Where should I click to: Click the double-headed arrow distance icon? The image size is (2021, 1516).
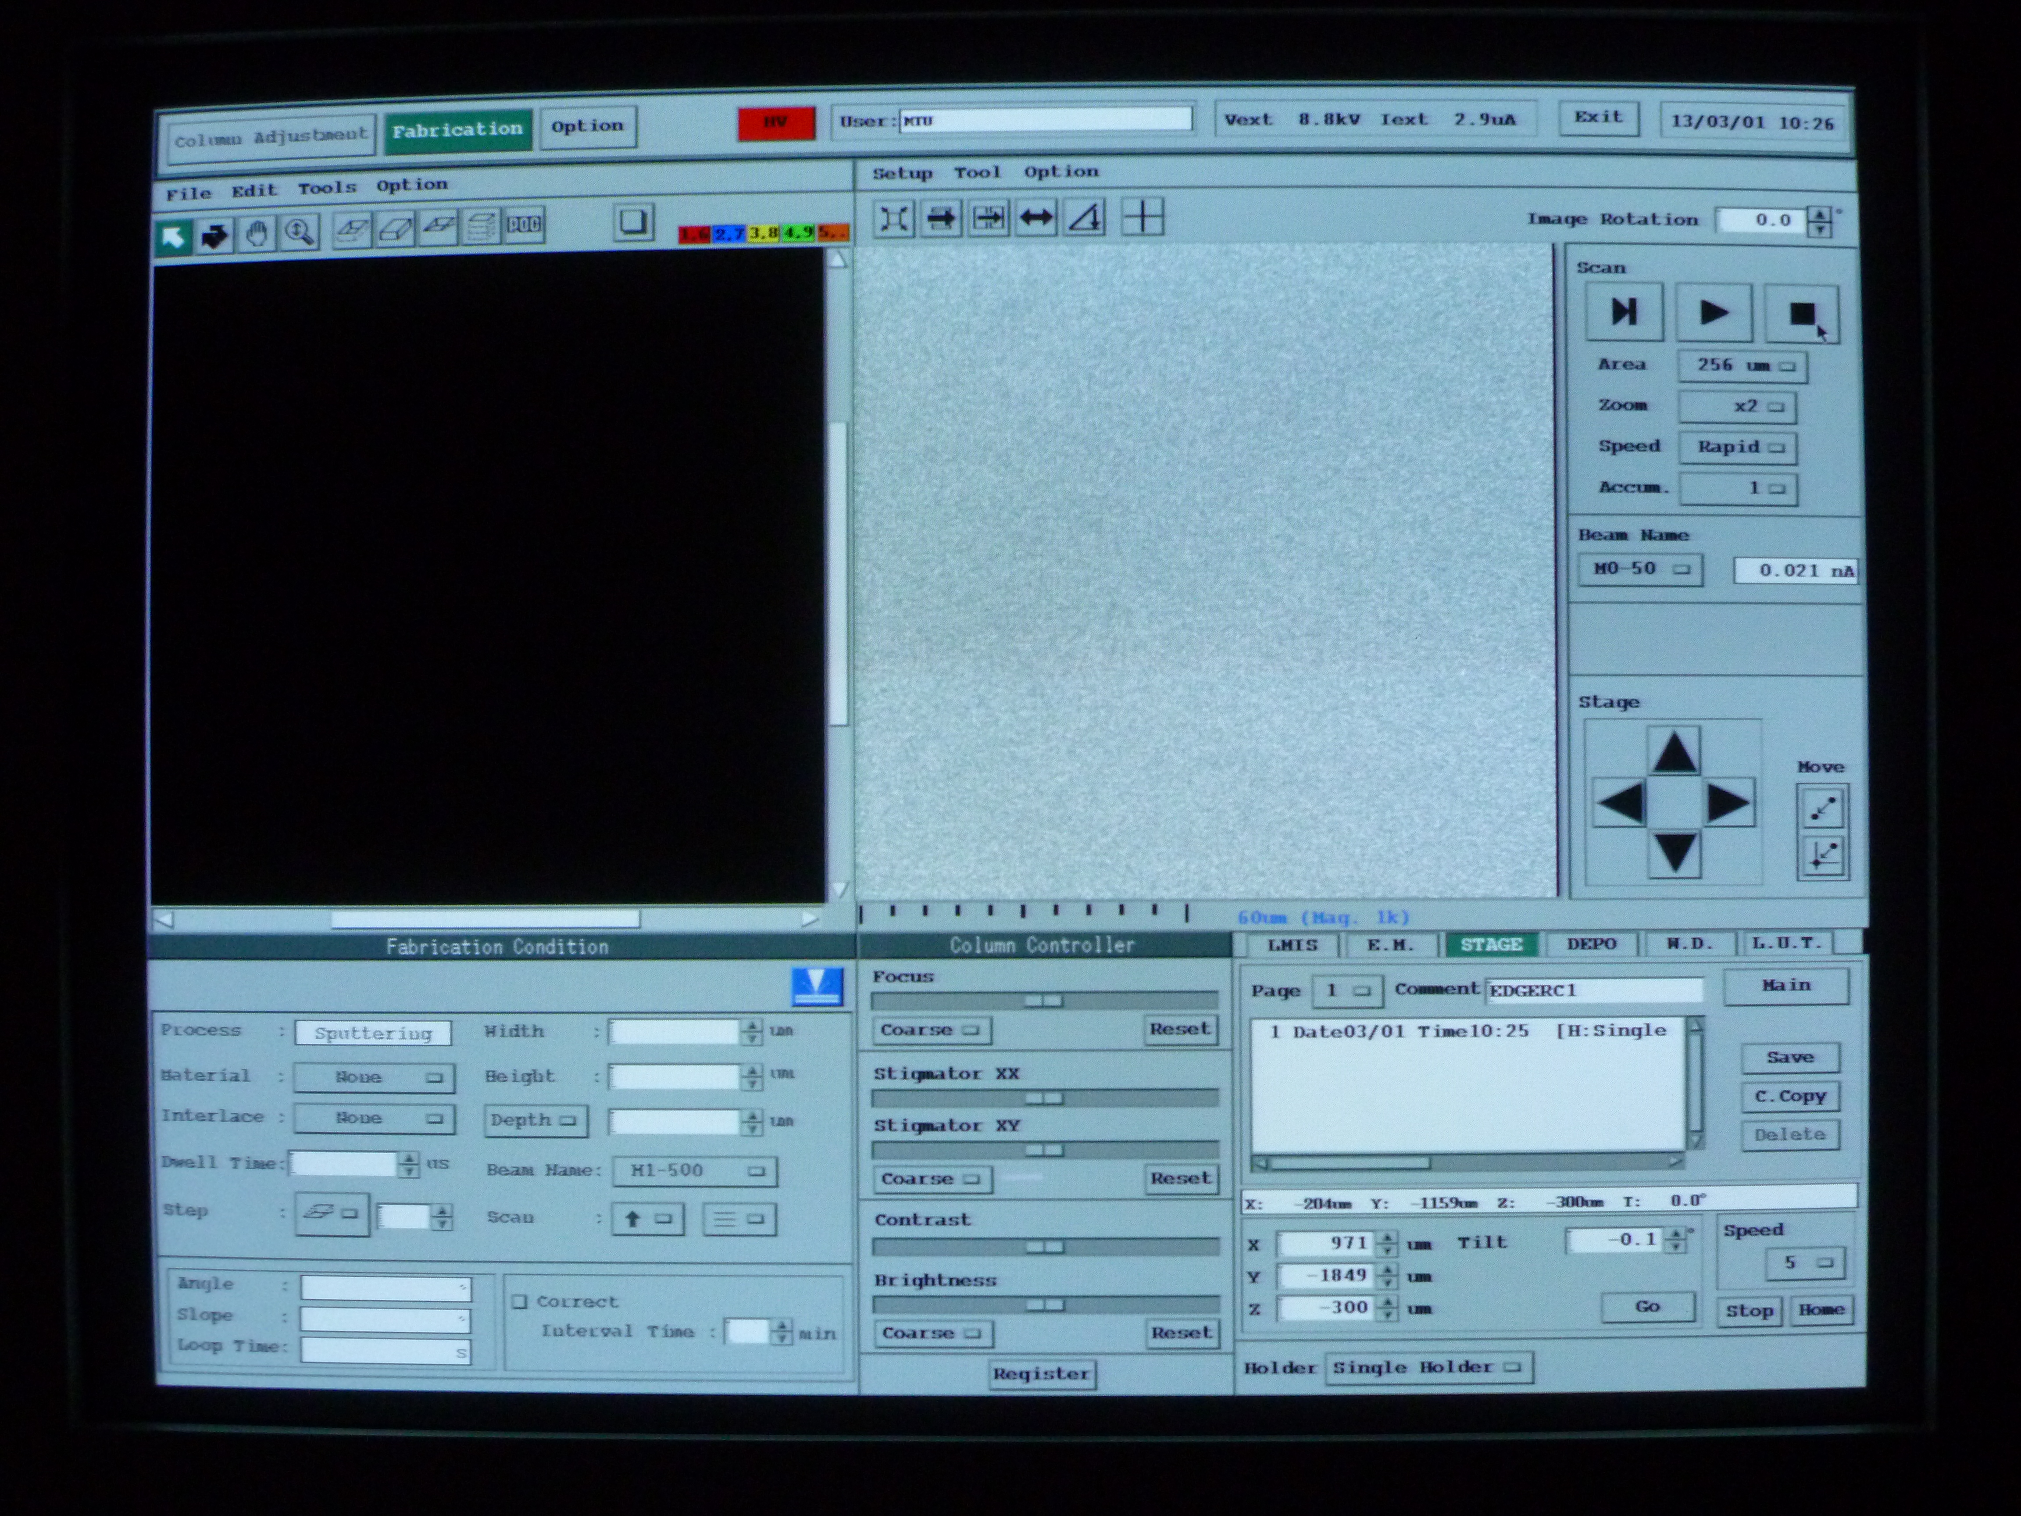(x=1036, y=218)
